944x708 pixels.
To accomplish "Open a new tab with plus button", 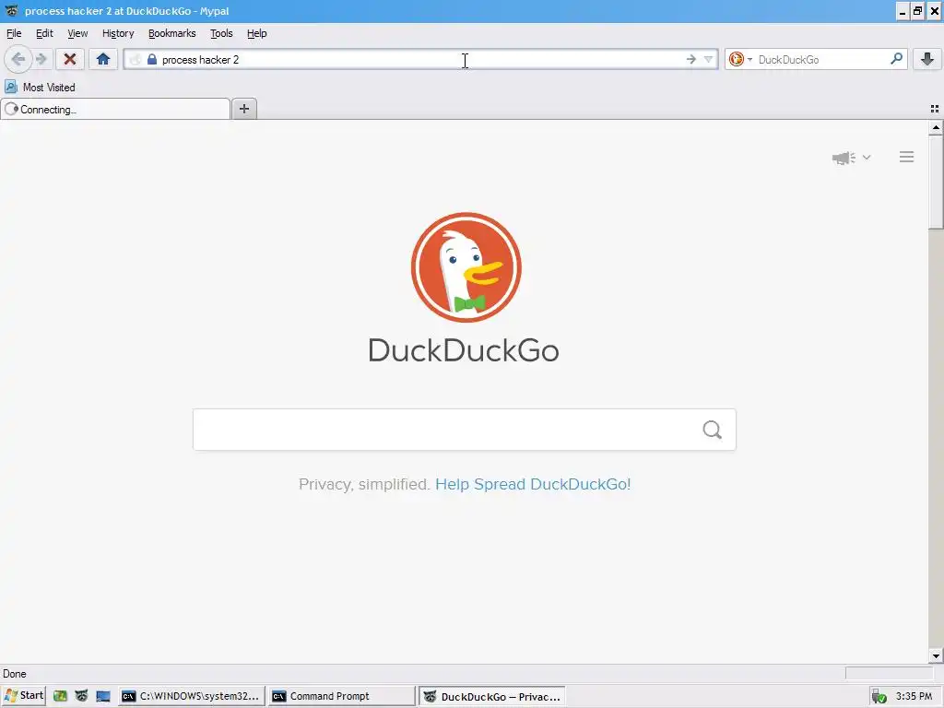I will 243,109.
